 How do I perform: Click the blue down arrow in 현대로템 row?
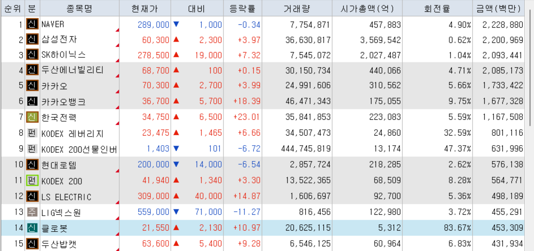pyautogui.click(x=176, y=165)
